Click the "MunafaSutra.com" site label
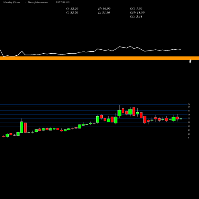 (x=38, y=2)
